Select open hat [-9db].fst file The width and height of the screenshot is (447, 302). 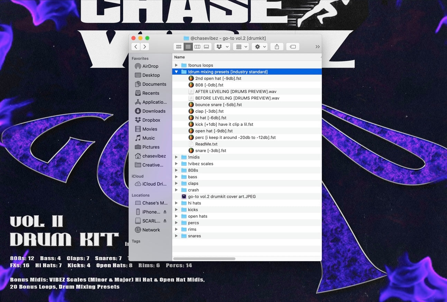tap(247, 131)
